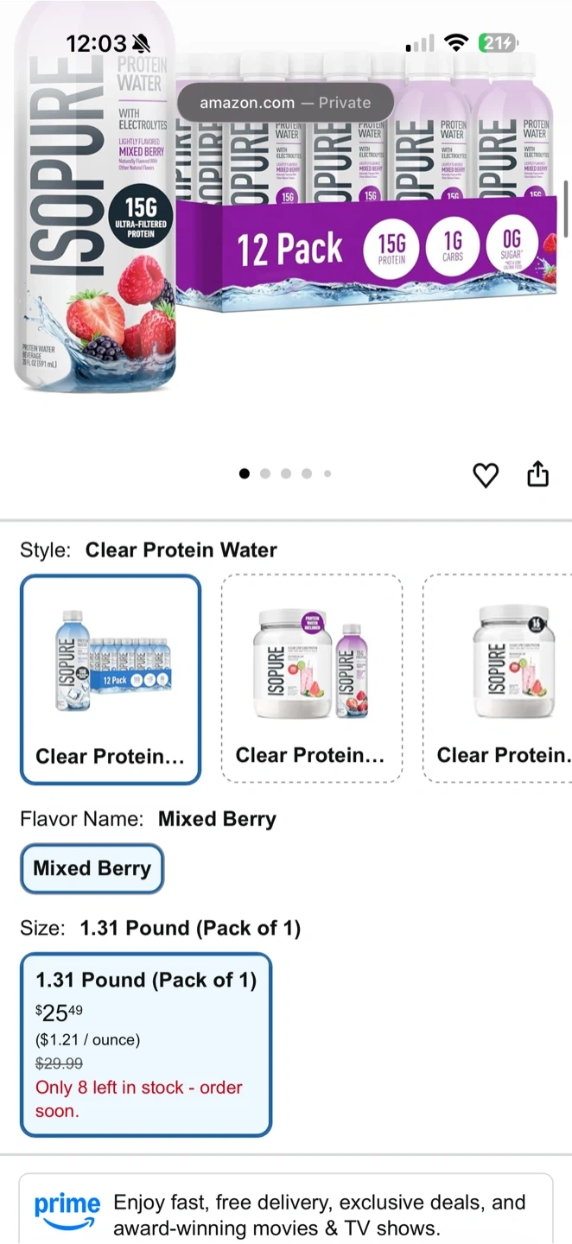The image size is (572, 1244).
Task: Tap the silent mode bell icon
Action: pyautogui.click(x=141, y=43)
